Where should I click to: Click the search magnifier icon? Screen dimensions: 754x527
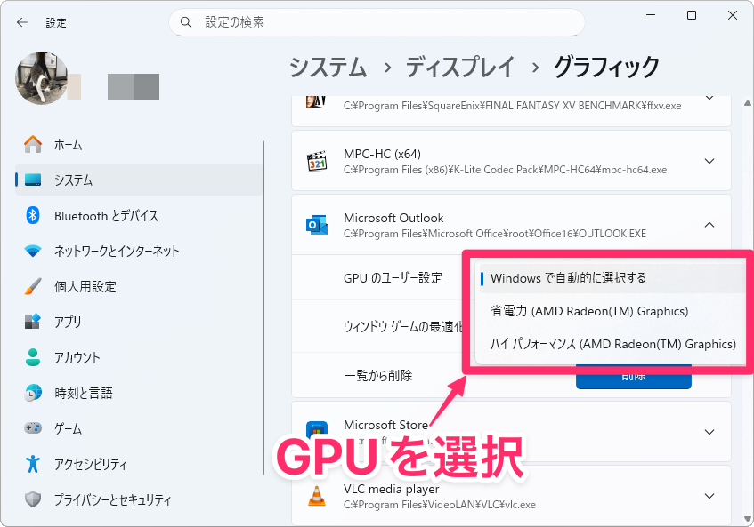coord(186,22)
